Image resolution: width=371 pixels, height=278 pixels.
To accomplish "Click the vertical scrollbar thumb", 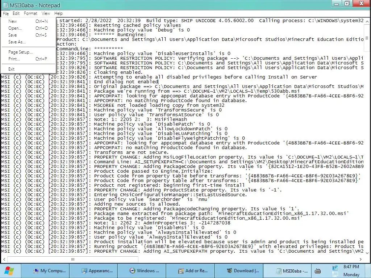I will [367, 38].
